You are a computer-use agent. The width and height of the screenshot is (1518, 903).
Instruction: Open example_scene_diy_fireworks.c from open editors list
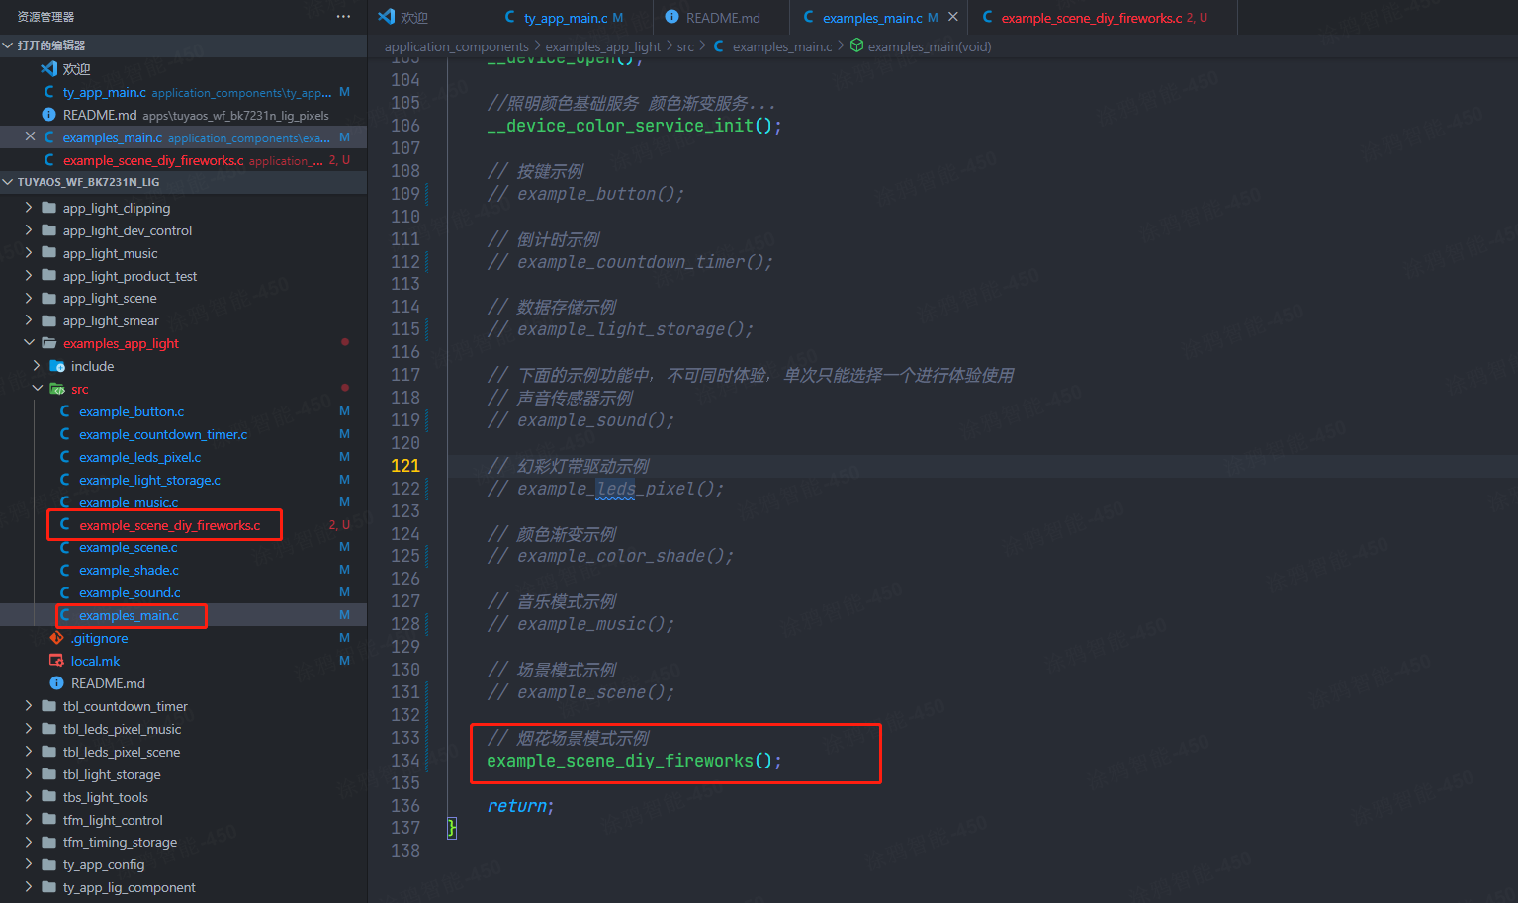coord(153,160)
